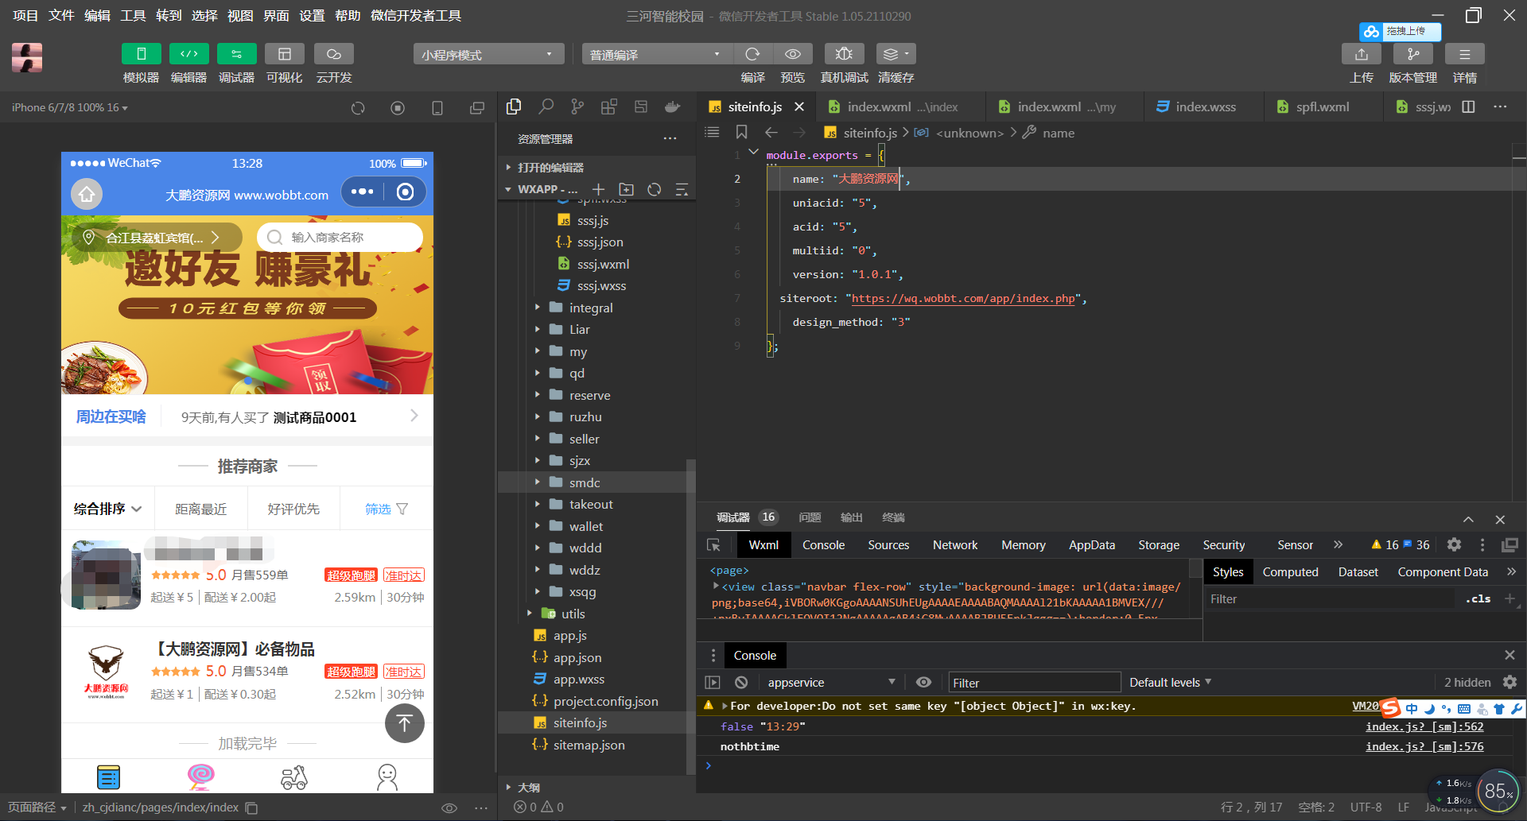Open the 工具 menu
1527x821 pixels.
click(133, 16)
